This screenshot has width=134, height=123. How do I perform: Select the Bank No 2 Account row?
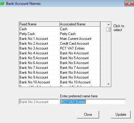(39, 44)
